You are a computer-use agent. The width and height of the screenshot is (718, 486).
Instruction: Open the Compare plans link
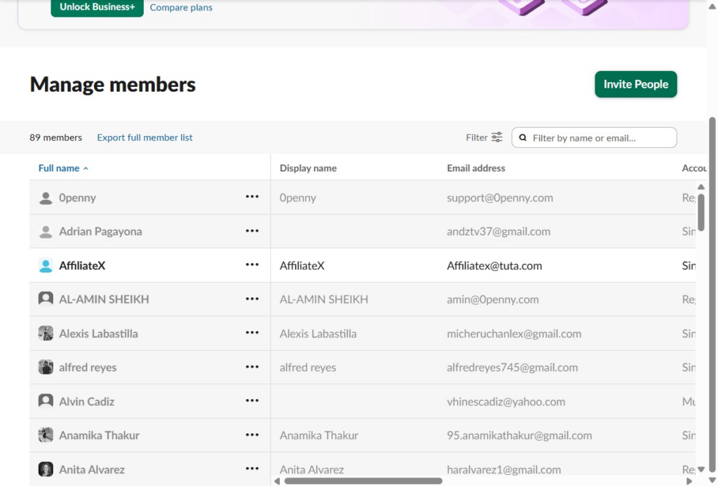(181, 8)
